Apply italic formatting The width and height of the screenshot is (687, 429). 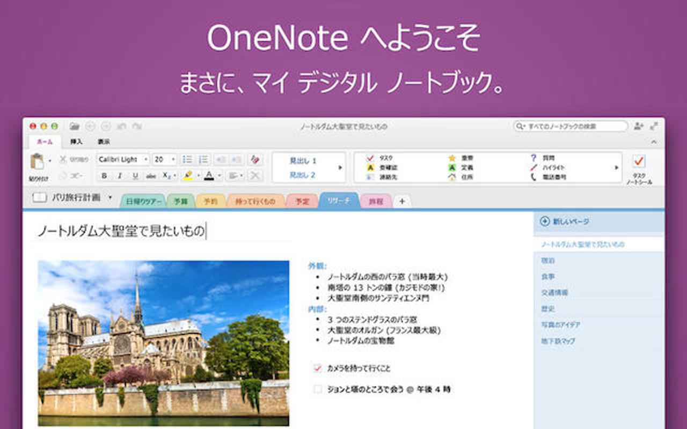120,175
